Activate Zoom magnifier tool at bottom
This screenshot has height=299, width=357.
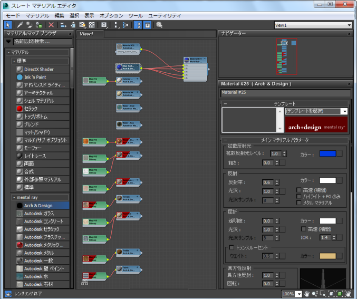(315, 294)
